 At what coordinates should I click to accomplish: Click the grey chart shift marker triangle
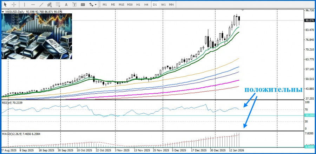242,11
